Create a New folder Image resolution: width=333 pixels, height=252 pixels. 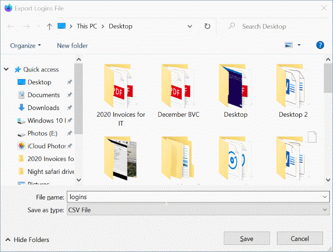pyautogui.click(x=72, y=46)
